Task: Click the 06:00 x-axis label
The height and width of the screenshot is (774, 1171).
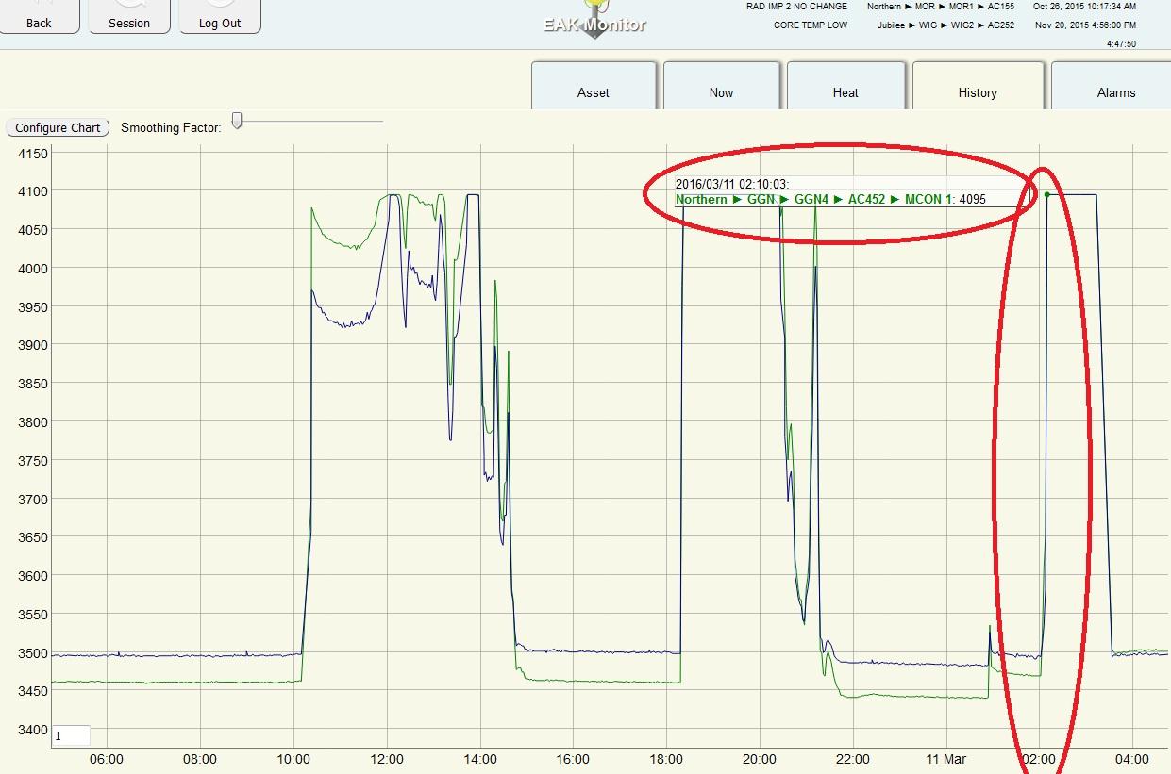Action: pyautogui.click(x=107, y=759)
